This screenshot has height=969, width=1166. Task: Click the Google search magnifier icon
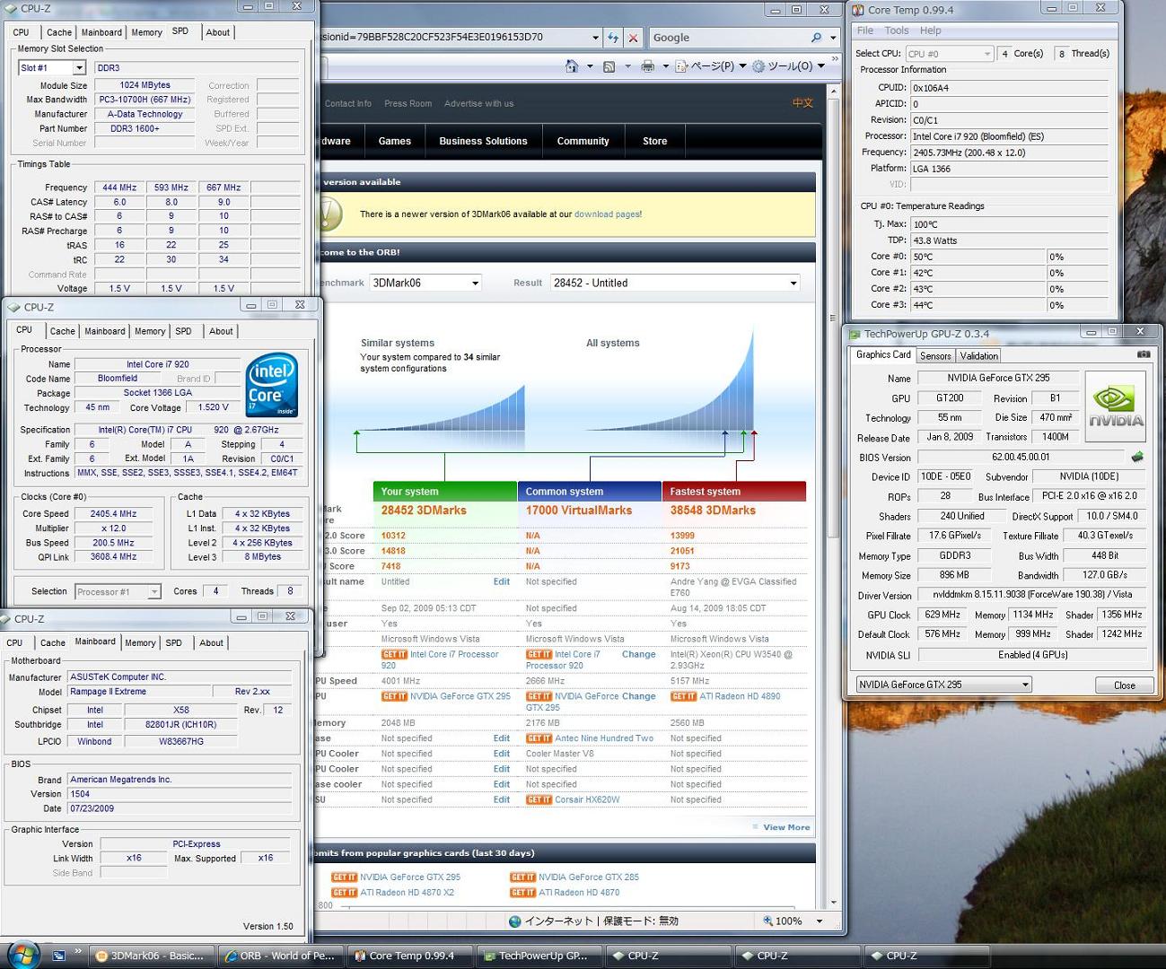coord(816,38)
